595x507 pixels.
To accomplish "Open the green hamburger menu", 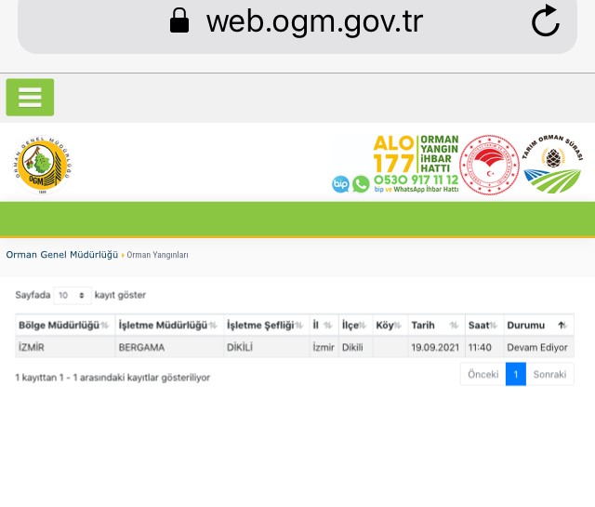I will [30, 98].
